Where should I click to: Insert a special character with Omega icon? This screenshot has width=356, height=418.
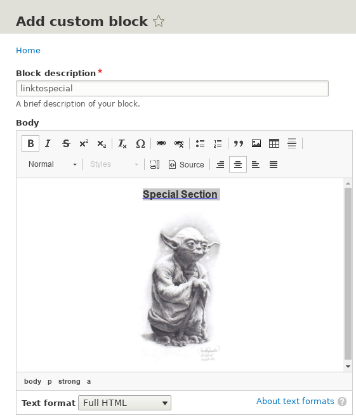point(140,143)
